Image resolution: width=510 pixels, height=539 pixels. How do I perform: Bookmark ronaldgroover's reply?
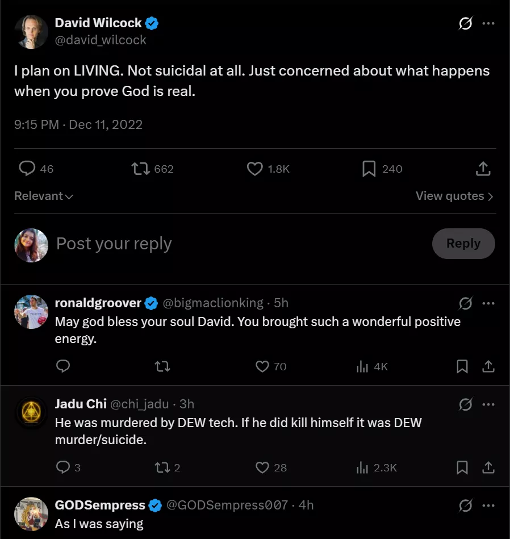462,367
